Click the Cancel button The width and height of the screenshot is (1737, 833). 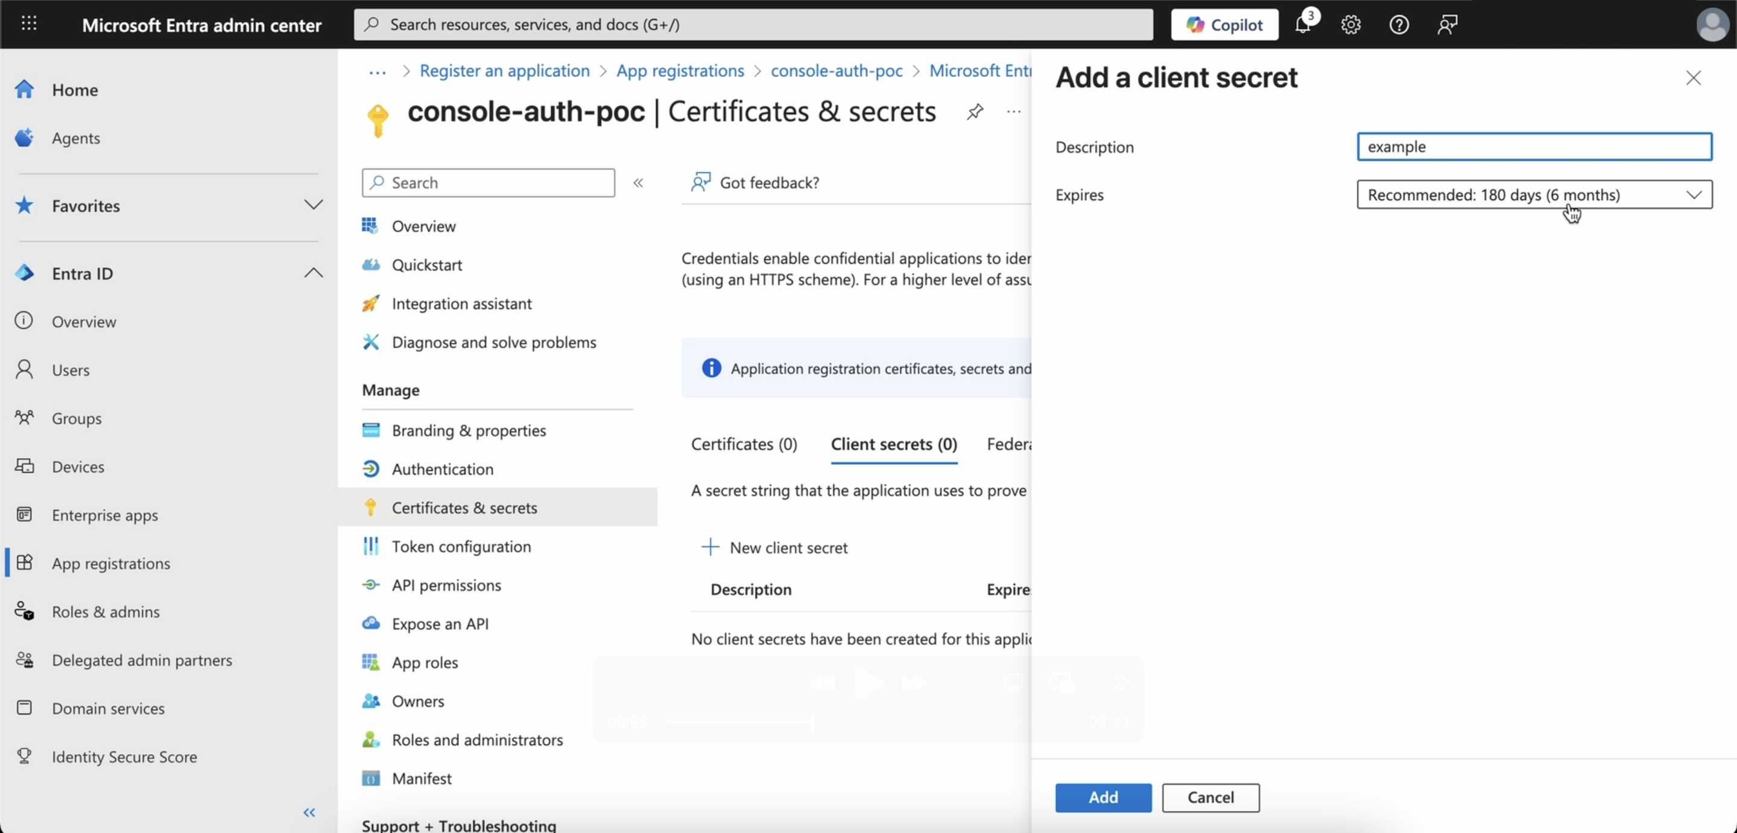(1210, 797)
